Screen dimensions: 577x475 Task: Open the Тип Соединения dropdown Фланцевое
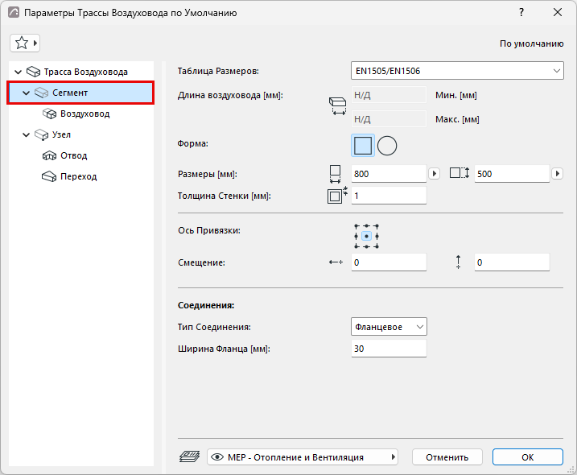click(389, 327)
